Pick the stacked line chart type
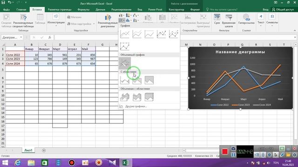Image resolution: width=298 pixels, height=167 pixels. (x=137, y=34)
